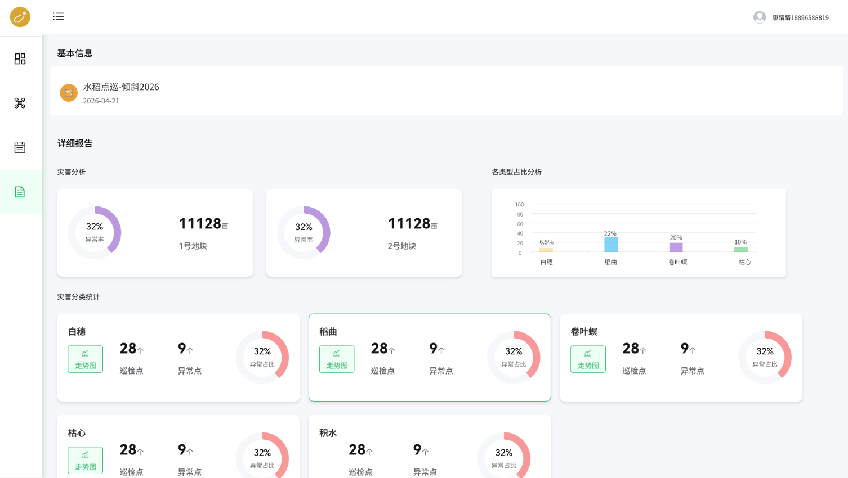Select the 1号地块 card

click(155, 233)
